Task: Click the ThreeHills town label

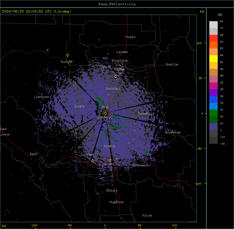Action: (x=146, y=114)
